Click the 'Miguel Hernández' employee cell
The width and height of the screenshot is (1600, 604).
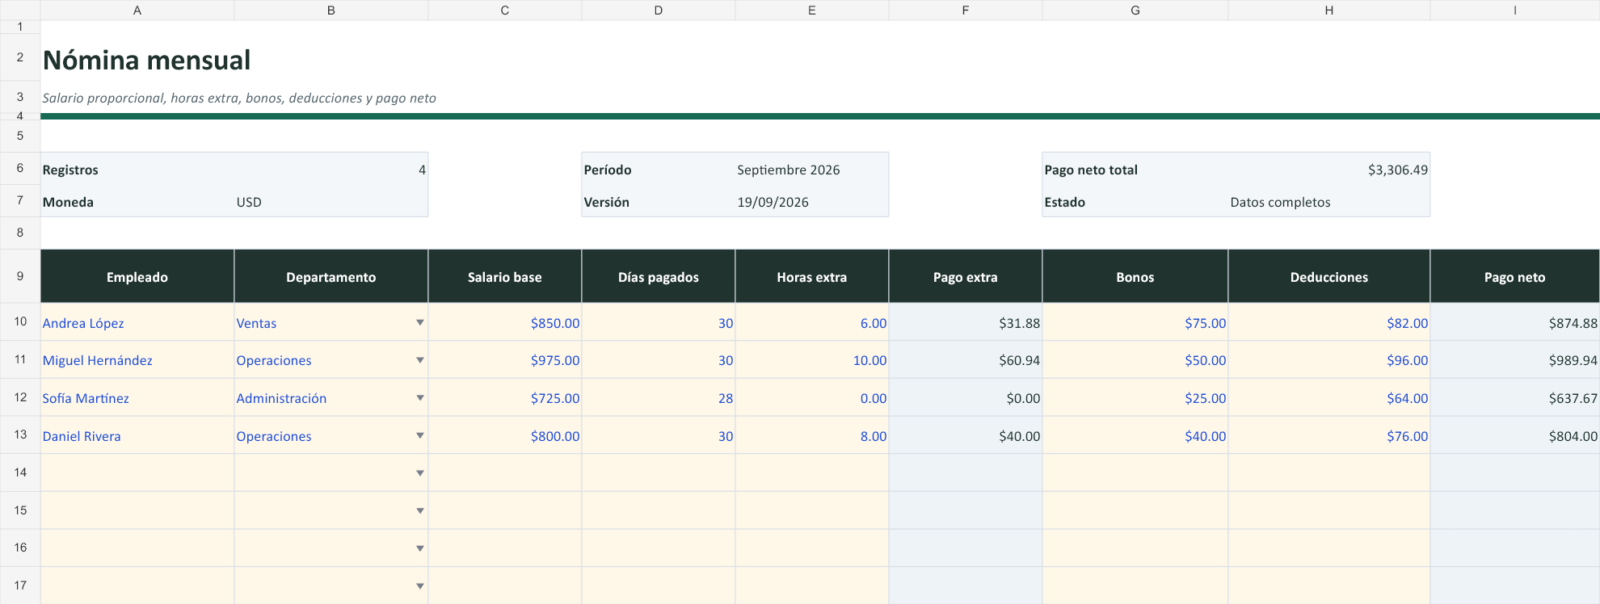[137, 360]
